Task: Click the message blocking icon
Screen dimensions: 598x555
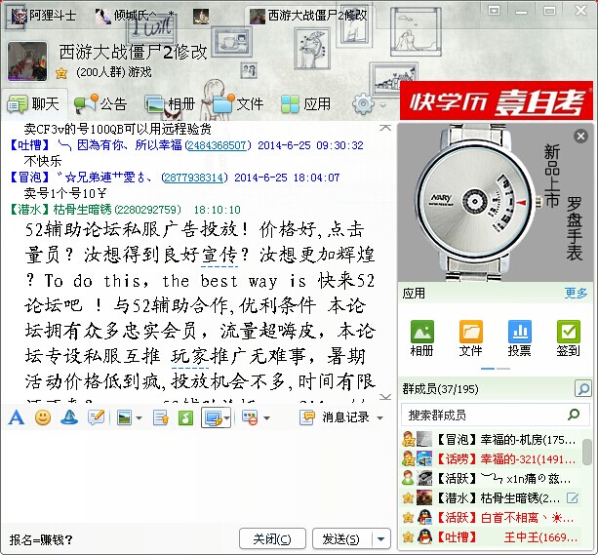Action: tap(250, 417)
